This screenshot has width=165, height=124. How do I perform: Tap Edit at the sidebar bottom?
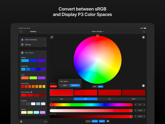45,122
